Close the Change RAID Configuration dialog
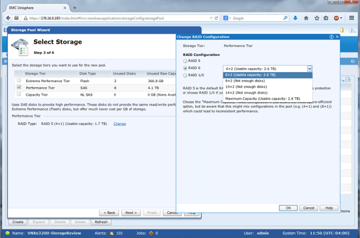 coord(337,37)
